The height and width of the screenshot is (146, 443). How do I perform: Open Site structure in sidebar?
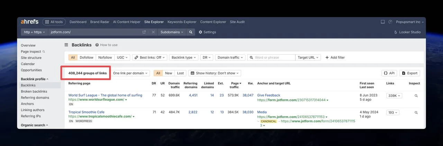pos(31,58)
